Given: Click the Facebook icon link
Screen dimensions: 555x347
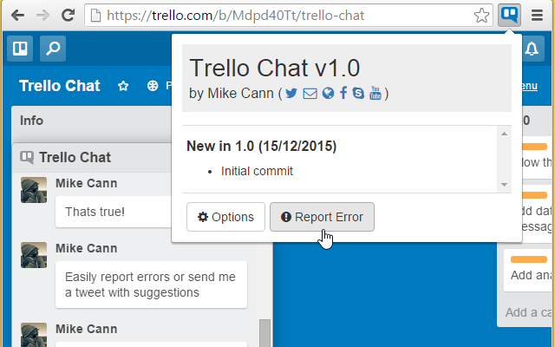Looking at the screenshot, I should tap(343, 94).
